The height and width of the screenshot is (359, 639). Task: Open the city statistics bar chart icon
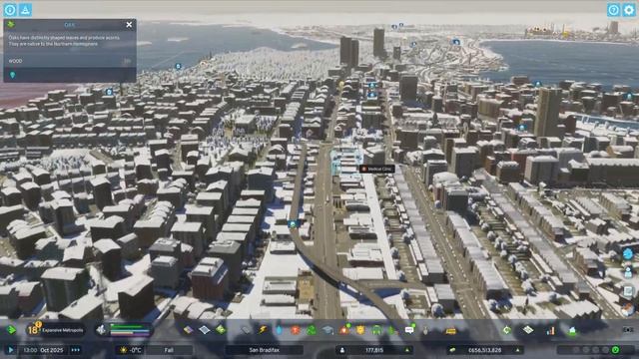click(550, 330)
